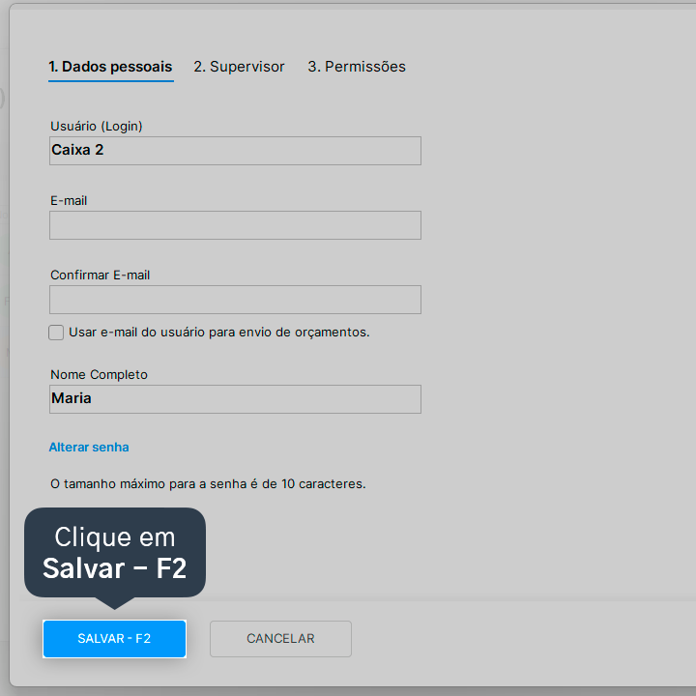Image resolution: width=696 pixels, height=696 pixels.
Task: Click the tooltip's pointer arrow above Salvar
Action: [x=114, y=603]
